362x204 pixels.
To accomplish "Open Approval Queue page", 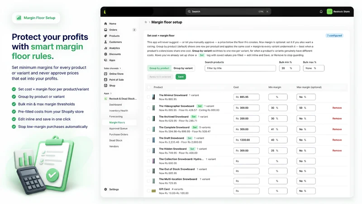I will [x=118, y=128].
